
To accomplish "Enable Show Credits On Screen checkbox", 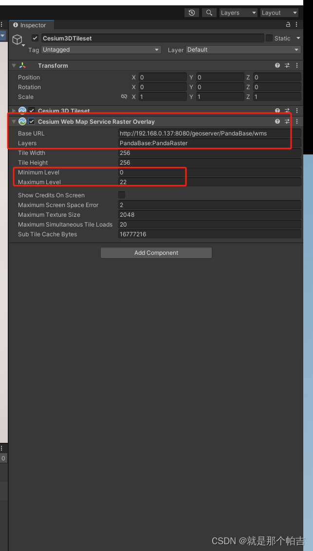I will (122, 195).
